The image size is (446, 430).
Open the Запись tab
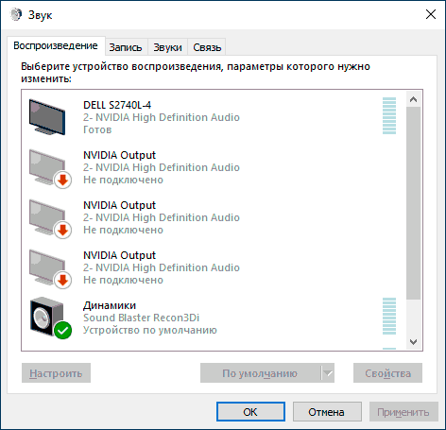coord(126,47)
